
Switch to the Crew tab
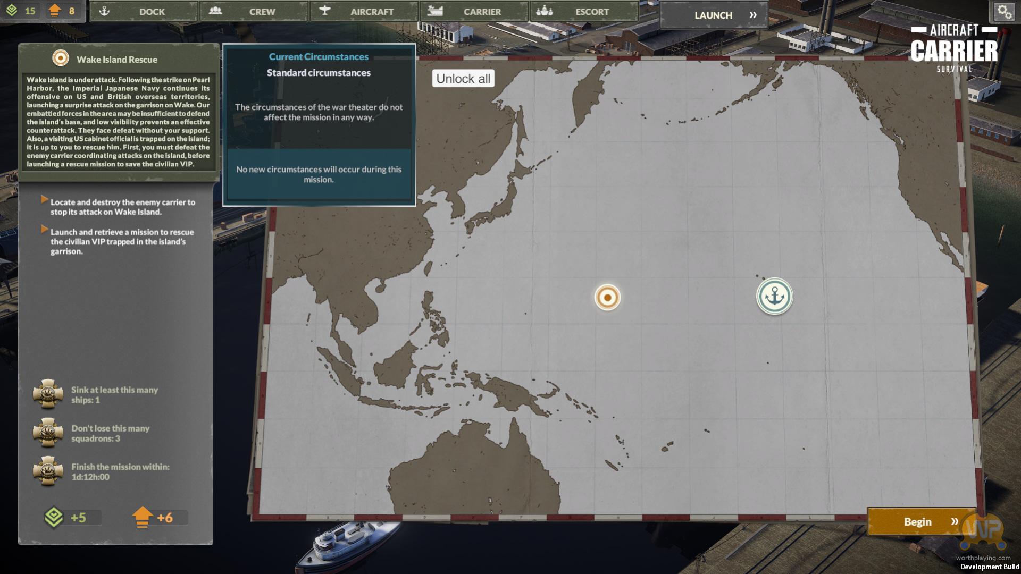click(x=254, y=11)
